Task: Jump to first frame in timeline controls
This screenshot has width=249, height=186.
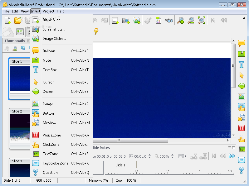Action: pyautogui.click(x=214, y=156)
